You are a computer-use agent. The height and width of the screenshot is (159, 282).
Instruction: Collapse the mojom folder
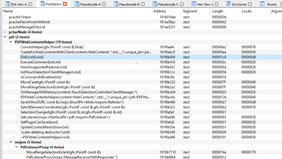(11, 142)
